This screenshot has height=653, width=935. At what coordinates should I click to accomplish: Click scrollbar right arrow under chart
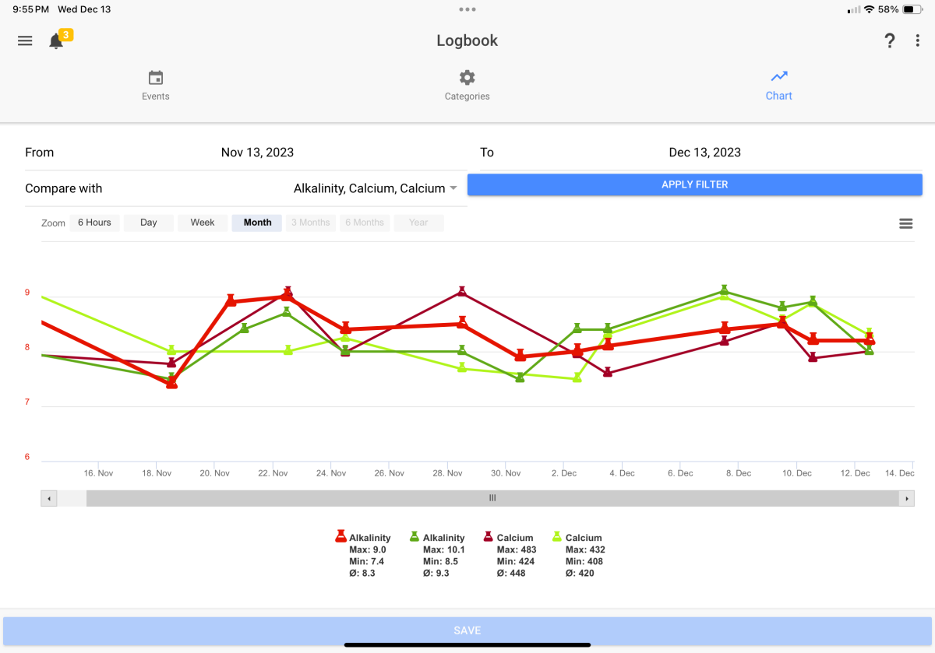[x=905, y=498]
